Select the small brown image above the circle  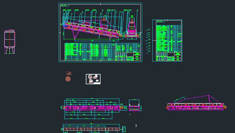coord(69,73)
